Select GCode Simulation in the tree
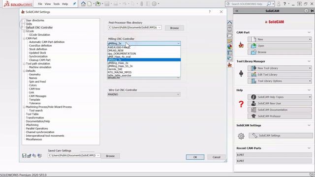315x177 pixels. point(39,35)
